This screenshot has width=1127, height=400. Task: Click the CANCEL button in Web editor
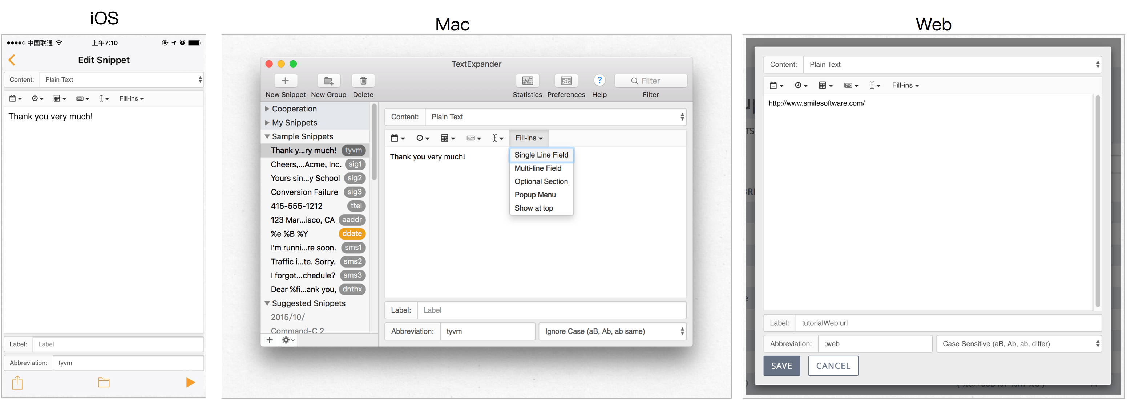pos(833,366)
